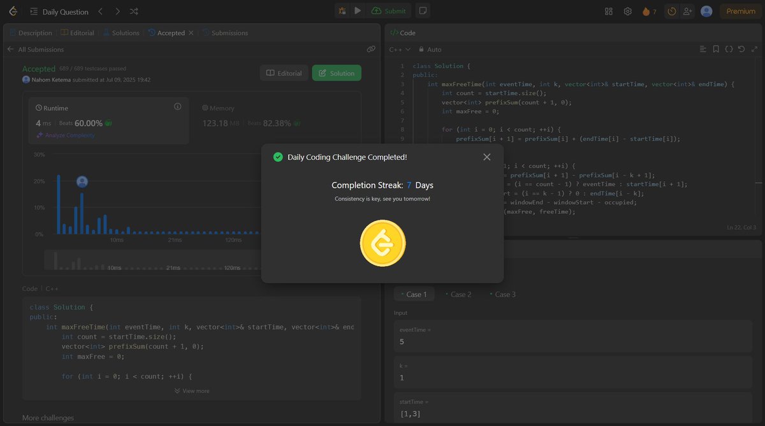
Task: Pick a random question shuffle icon
Action: pos(134,11)
